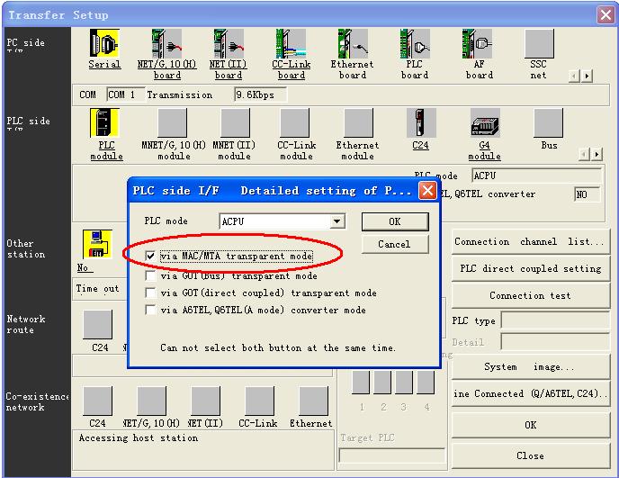Click the AF board icon
Image resolution: width=619 pixels, height=478 pixels.
coord(479,44)
